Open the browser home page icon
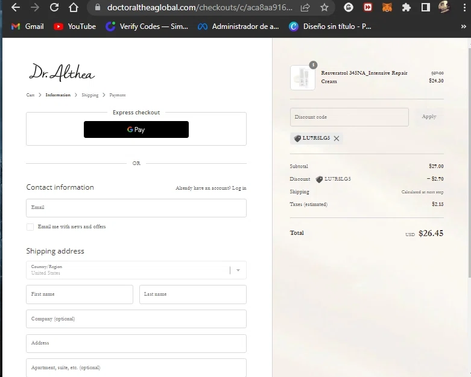This screenshot has width=471, height=377. 74,7
